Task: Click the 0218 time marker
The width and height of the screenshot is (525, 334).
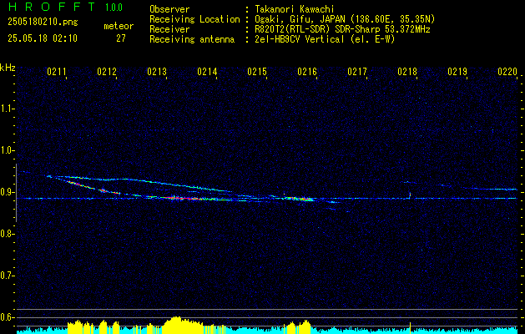Action: (x=407, y=72)
